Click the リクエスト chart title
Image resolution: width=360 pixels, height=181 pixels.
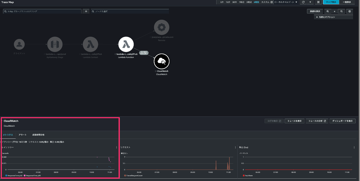pyautogui.click(x=125, y=147)
